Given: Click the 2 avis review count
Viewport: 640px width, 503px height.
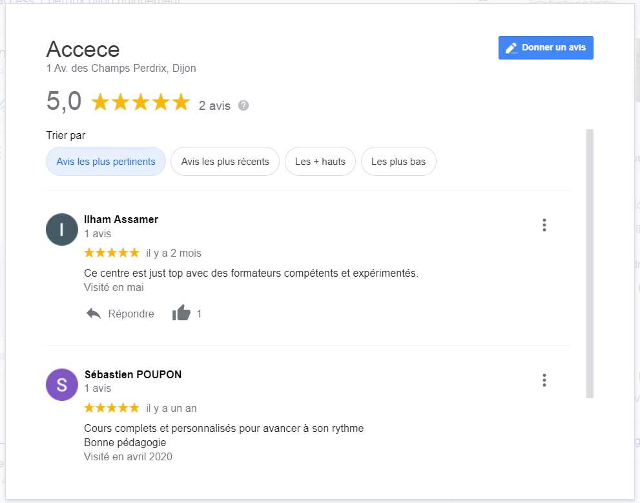Looking at the screenshot, I should [x=214, y=106].
